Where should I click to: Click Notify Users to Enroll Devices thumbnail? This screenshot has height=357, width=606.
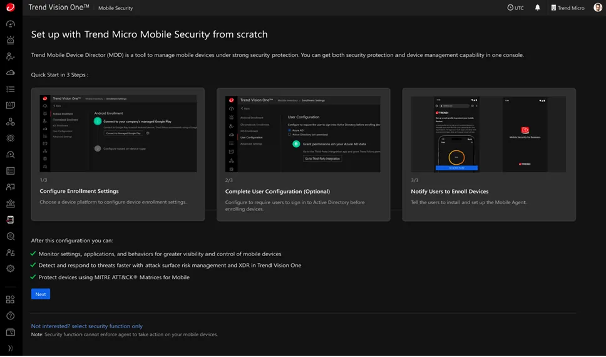pyautogui.click(x=488, y=134)
